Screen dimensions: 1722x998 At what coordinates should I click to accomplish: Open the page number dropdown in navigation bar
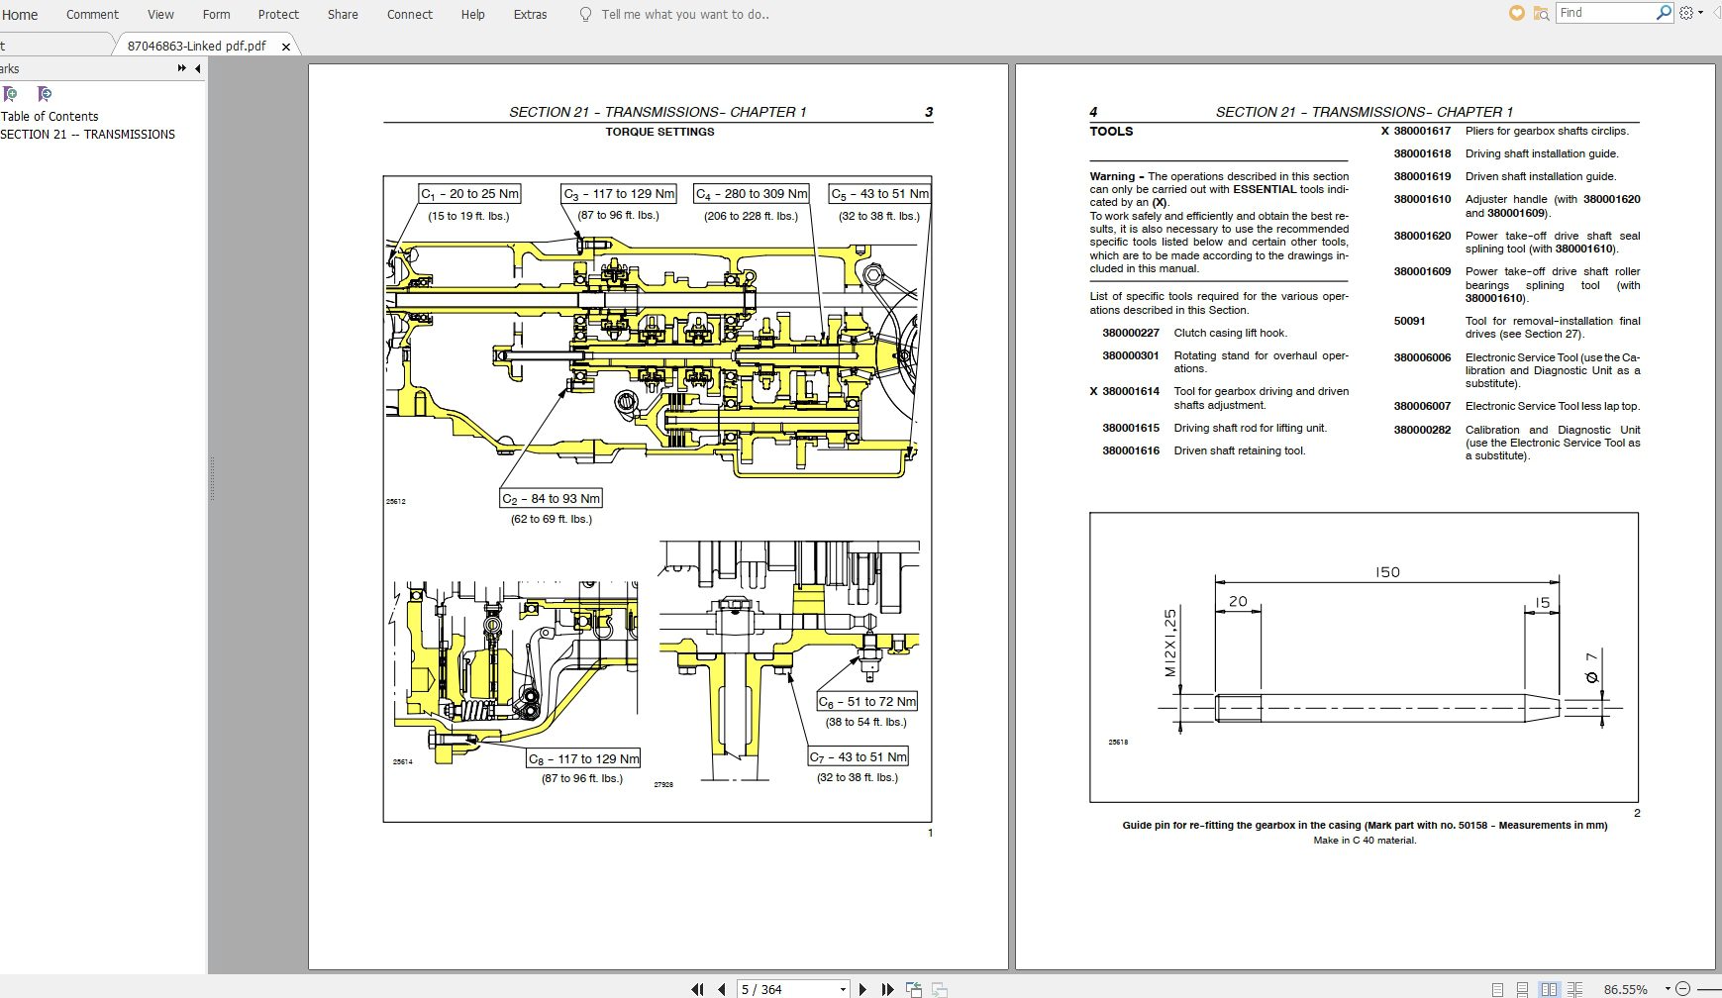coord(843,988)
